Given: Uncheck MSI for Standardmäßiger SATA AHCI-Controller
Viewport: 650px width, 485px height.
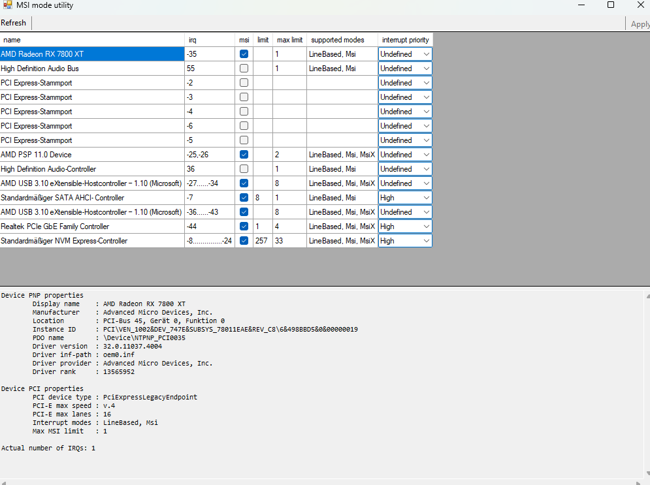Looking at the screenshot, I should (x=244, y=198).
